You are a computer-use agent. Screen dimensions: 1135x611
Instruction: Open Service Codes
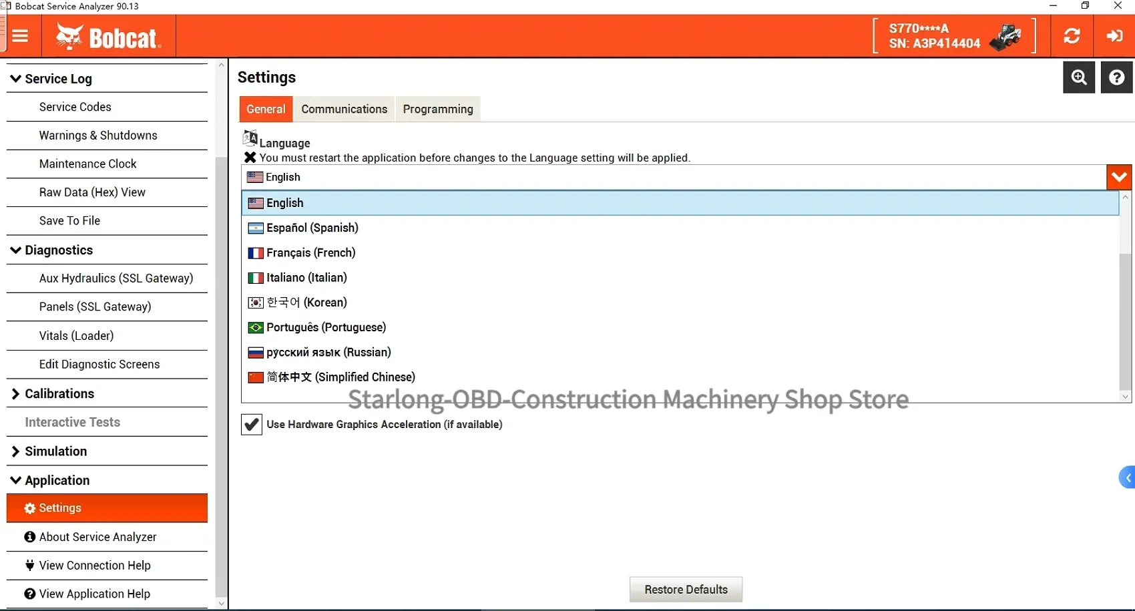coord(107,107)
